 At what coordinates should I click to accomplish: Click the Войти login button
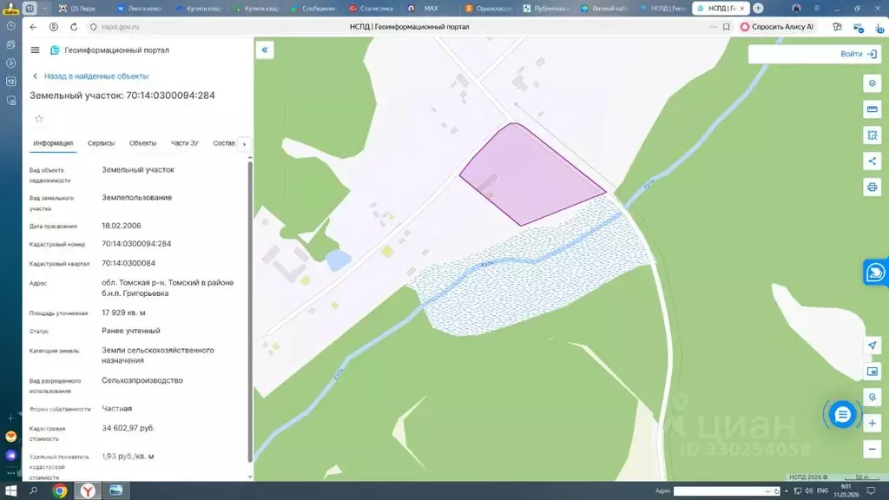[x=859, y=54]
